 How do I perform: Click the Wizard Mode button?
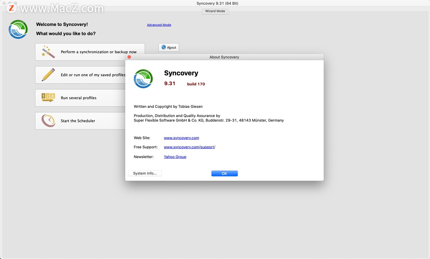coord(215,11)
